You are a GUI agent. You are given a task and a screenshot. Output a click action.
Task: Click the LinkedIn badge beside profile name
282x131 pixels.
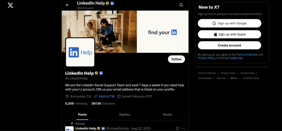pyautogui.click(x=101, y=73)
